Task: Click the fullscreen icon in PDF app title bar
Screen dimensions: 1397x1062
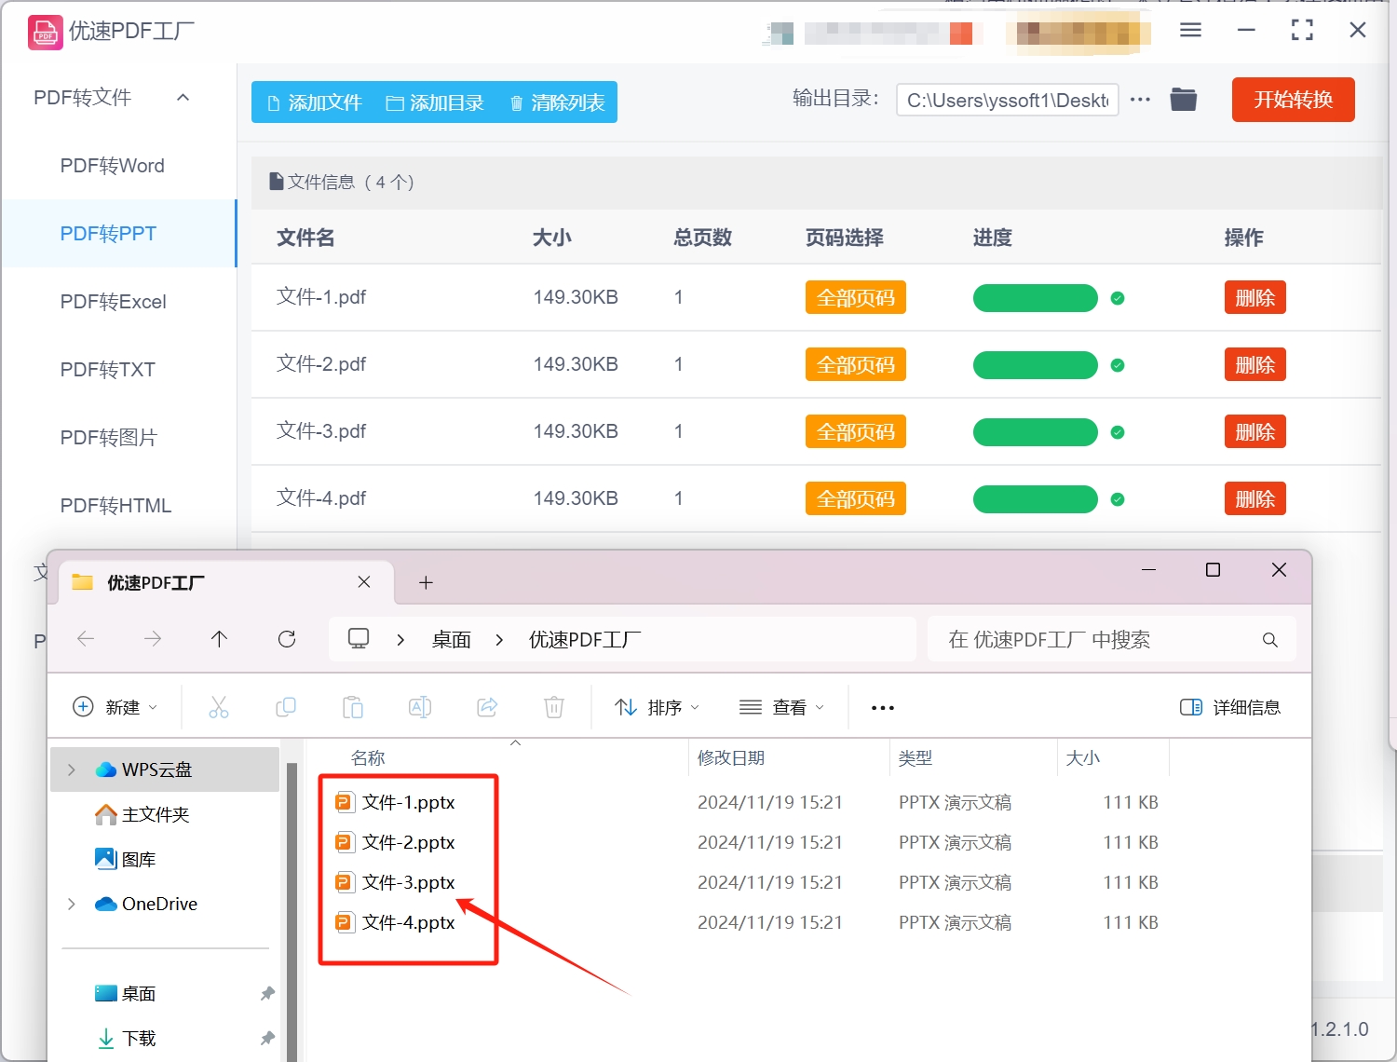Action: (x=1302, y=31)
